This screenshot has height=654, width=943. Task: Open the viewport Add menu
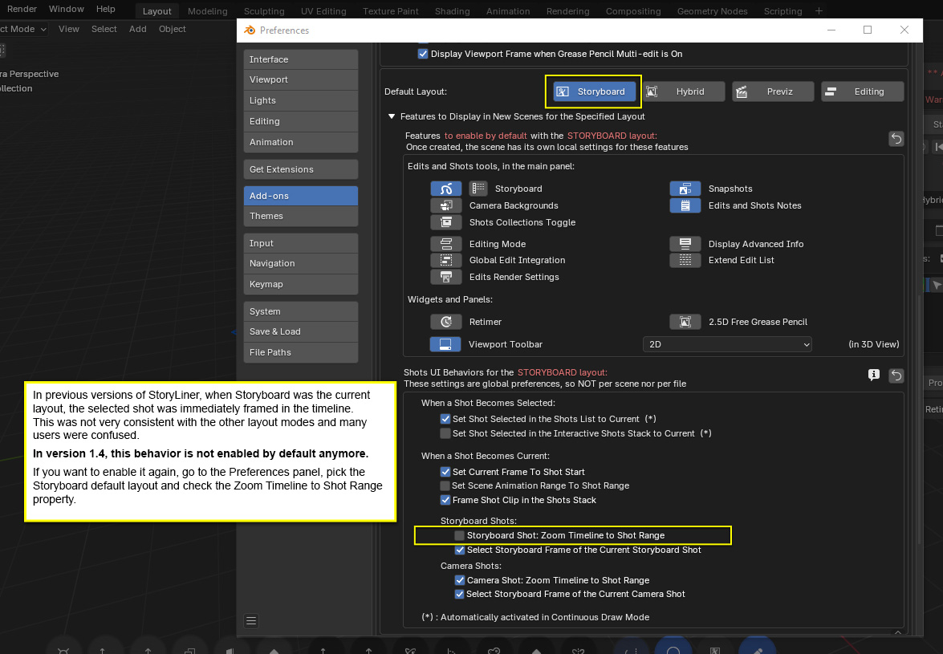click(138, 29)
